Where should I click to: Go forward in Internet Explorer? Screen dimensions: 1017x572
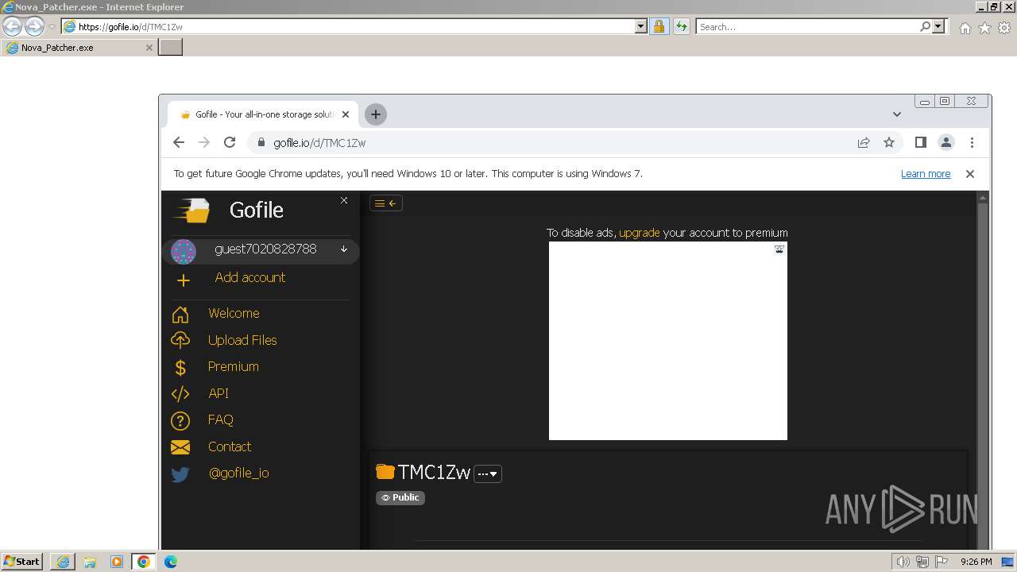(34, 26)
